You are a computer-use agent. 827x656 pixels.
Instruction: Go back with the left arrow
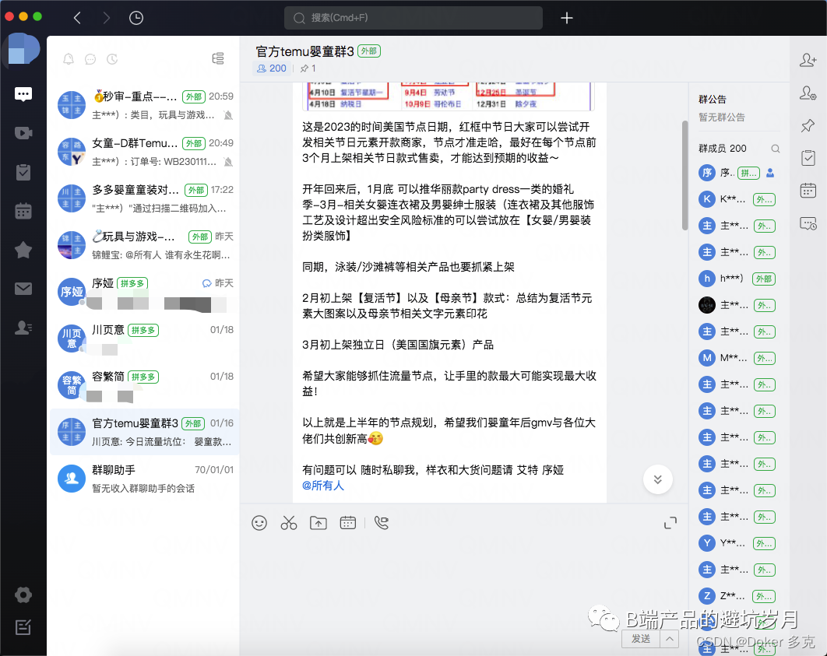click(x=78, y=18)
